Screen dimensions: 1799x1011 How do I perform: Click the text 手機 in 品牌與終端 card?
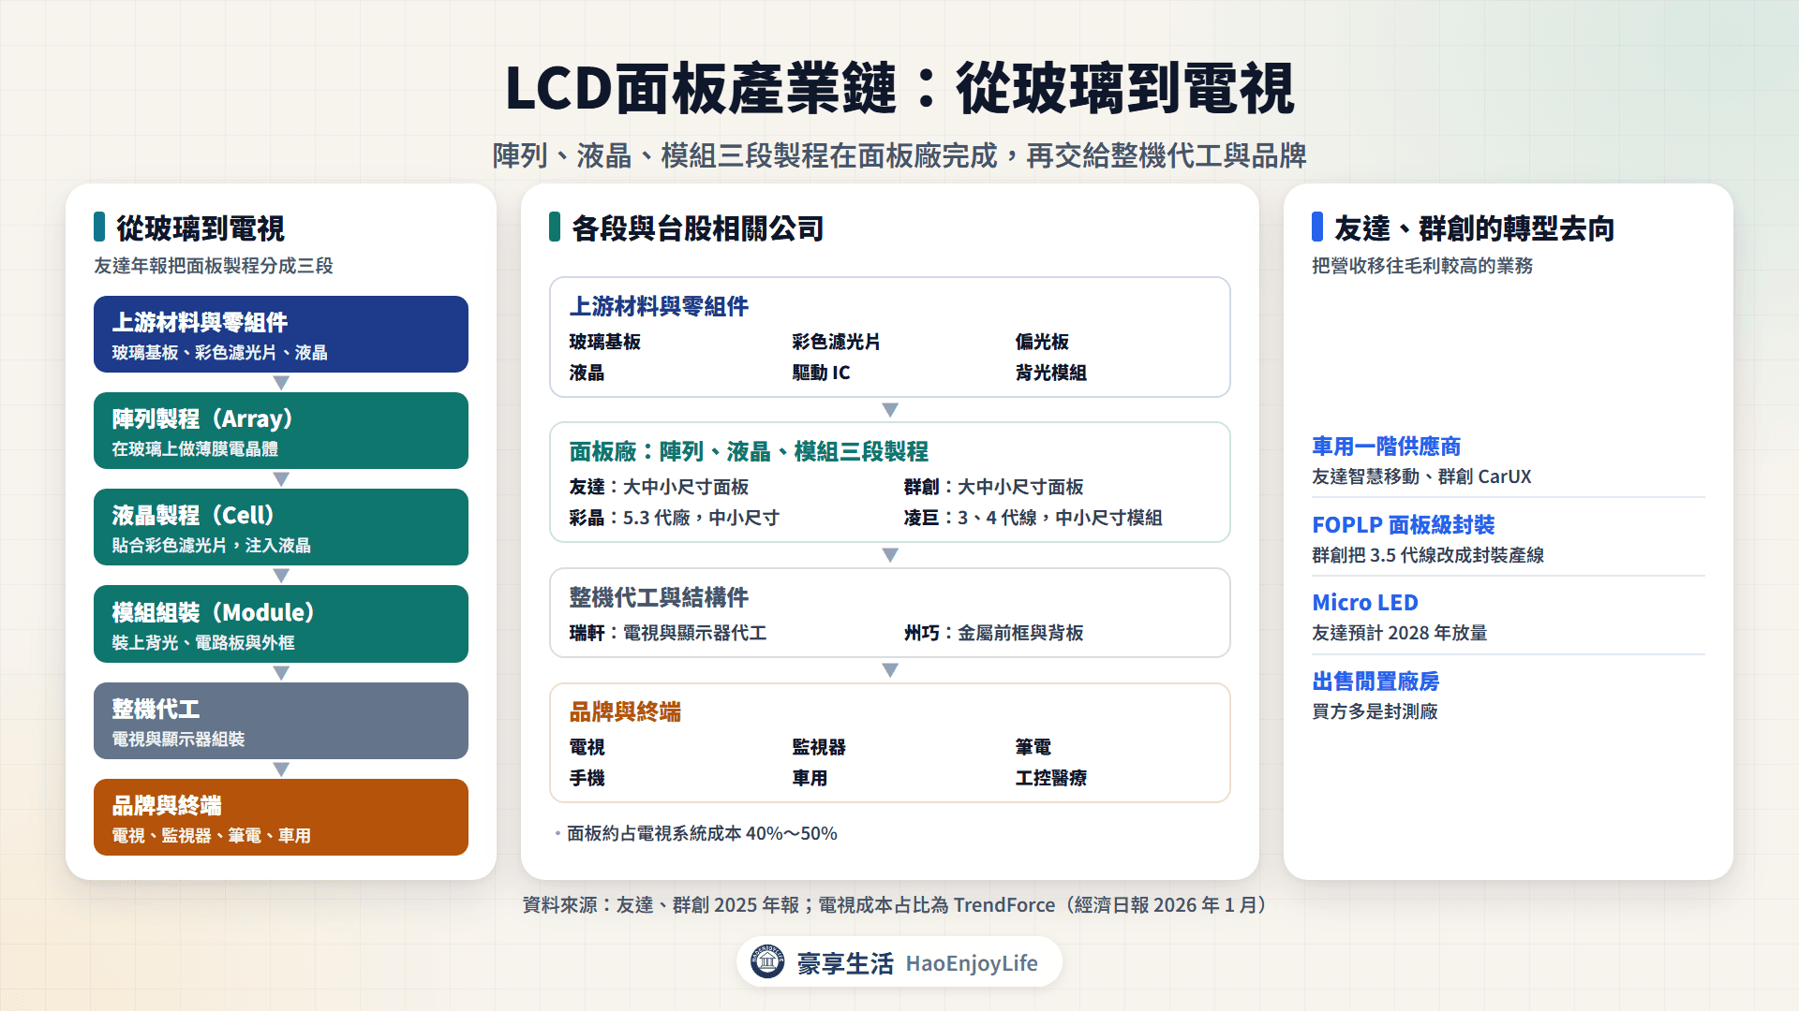point(587,778)
